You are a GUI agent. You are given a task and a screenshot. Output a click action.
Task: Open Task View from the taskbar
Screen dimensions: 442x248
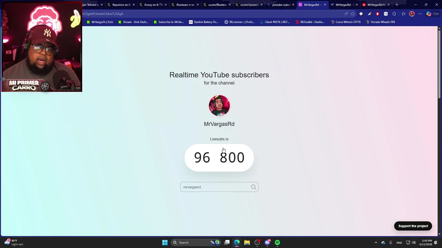(227, 242)
